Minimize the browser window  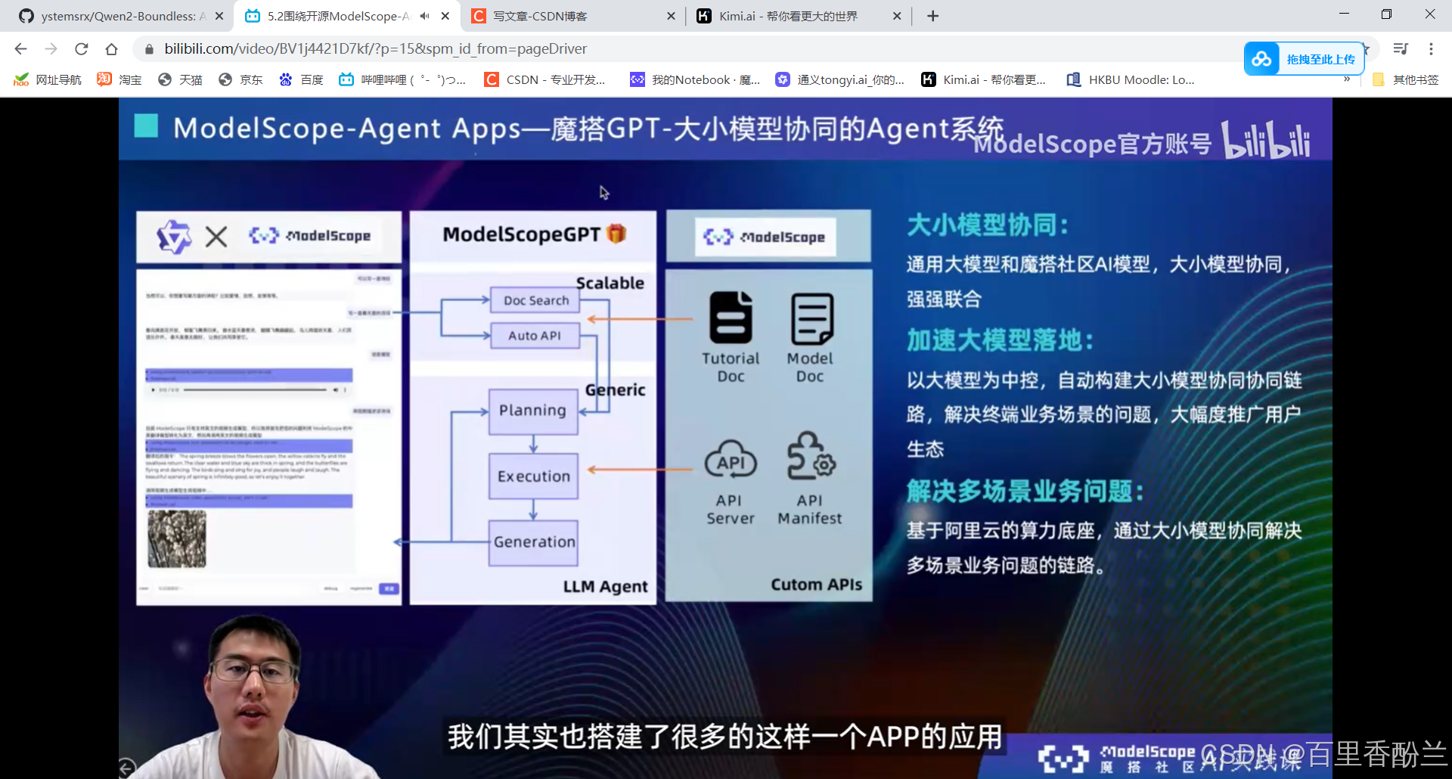1344,14
